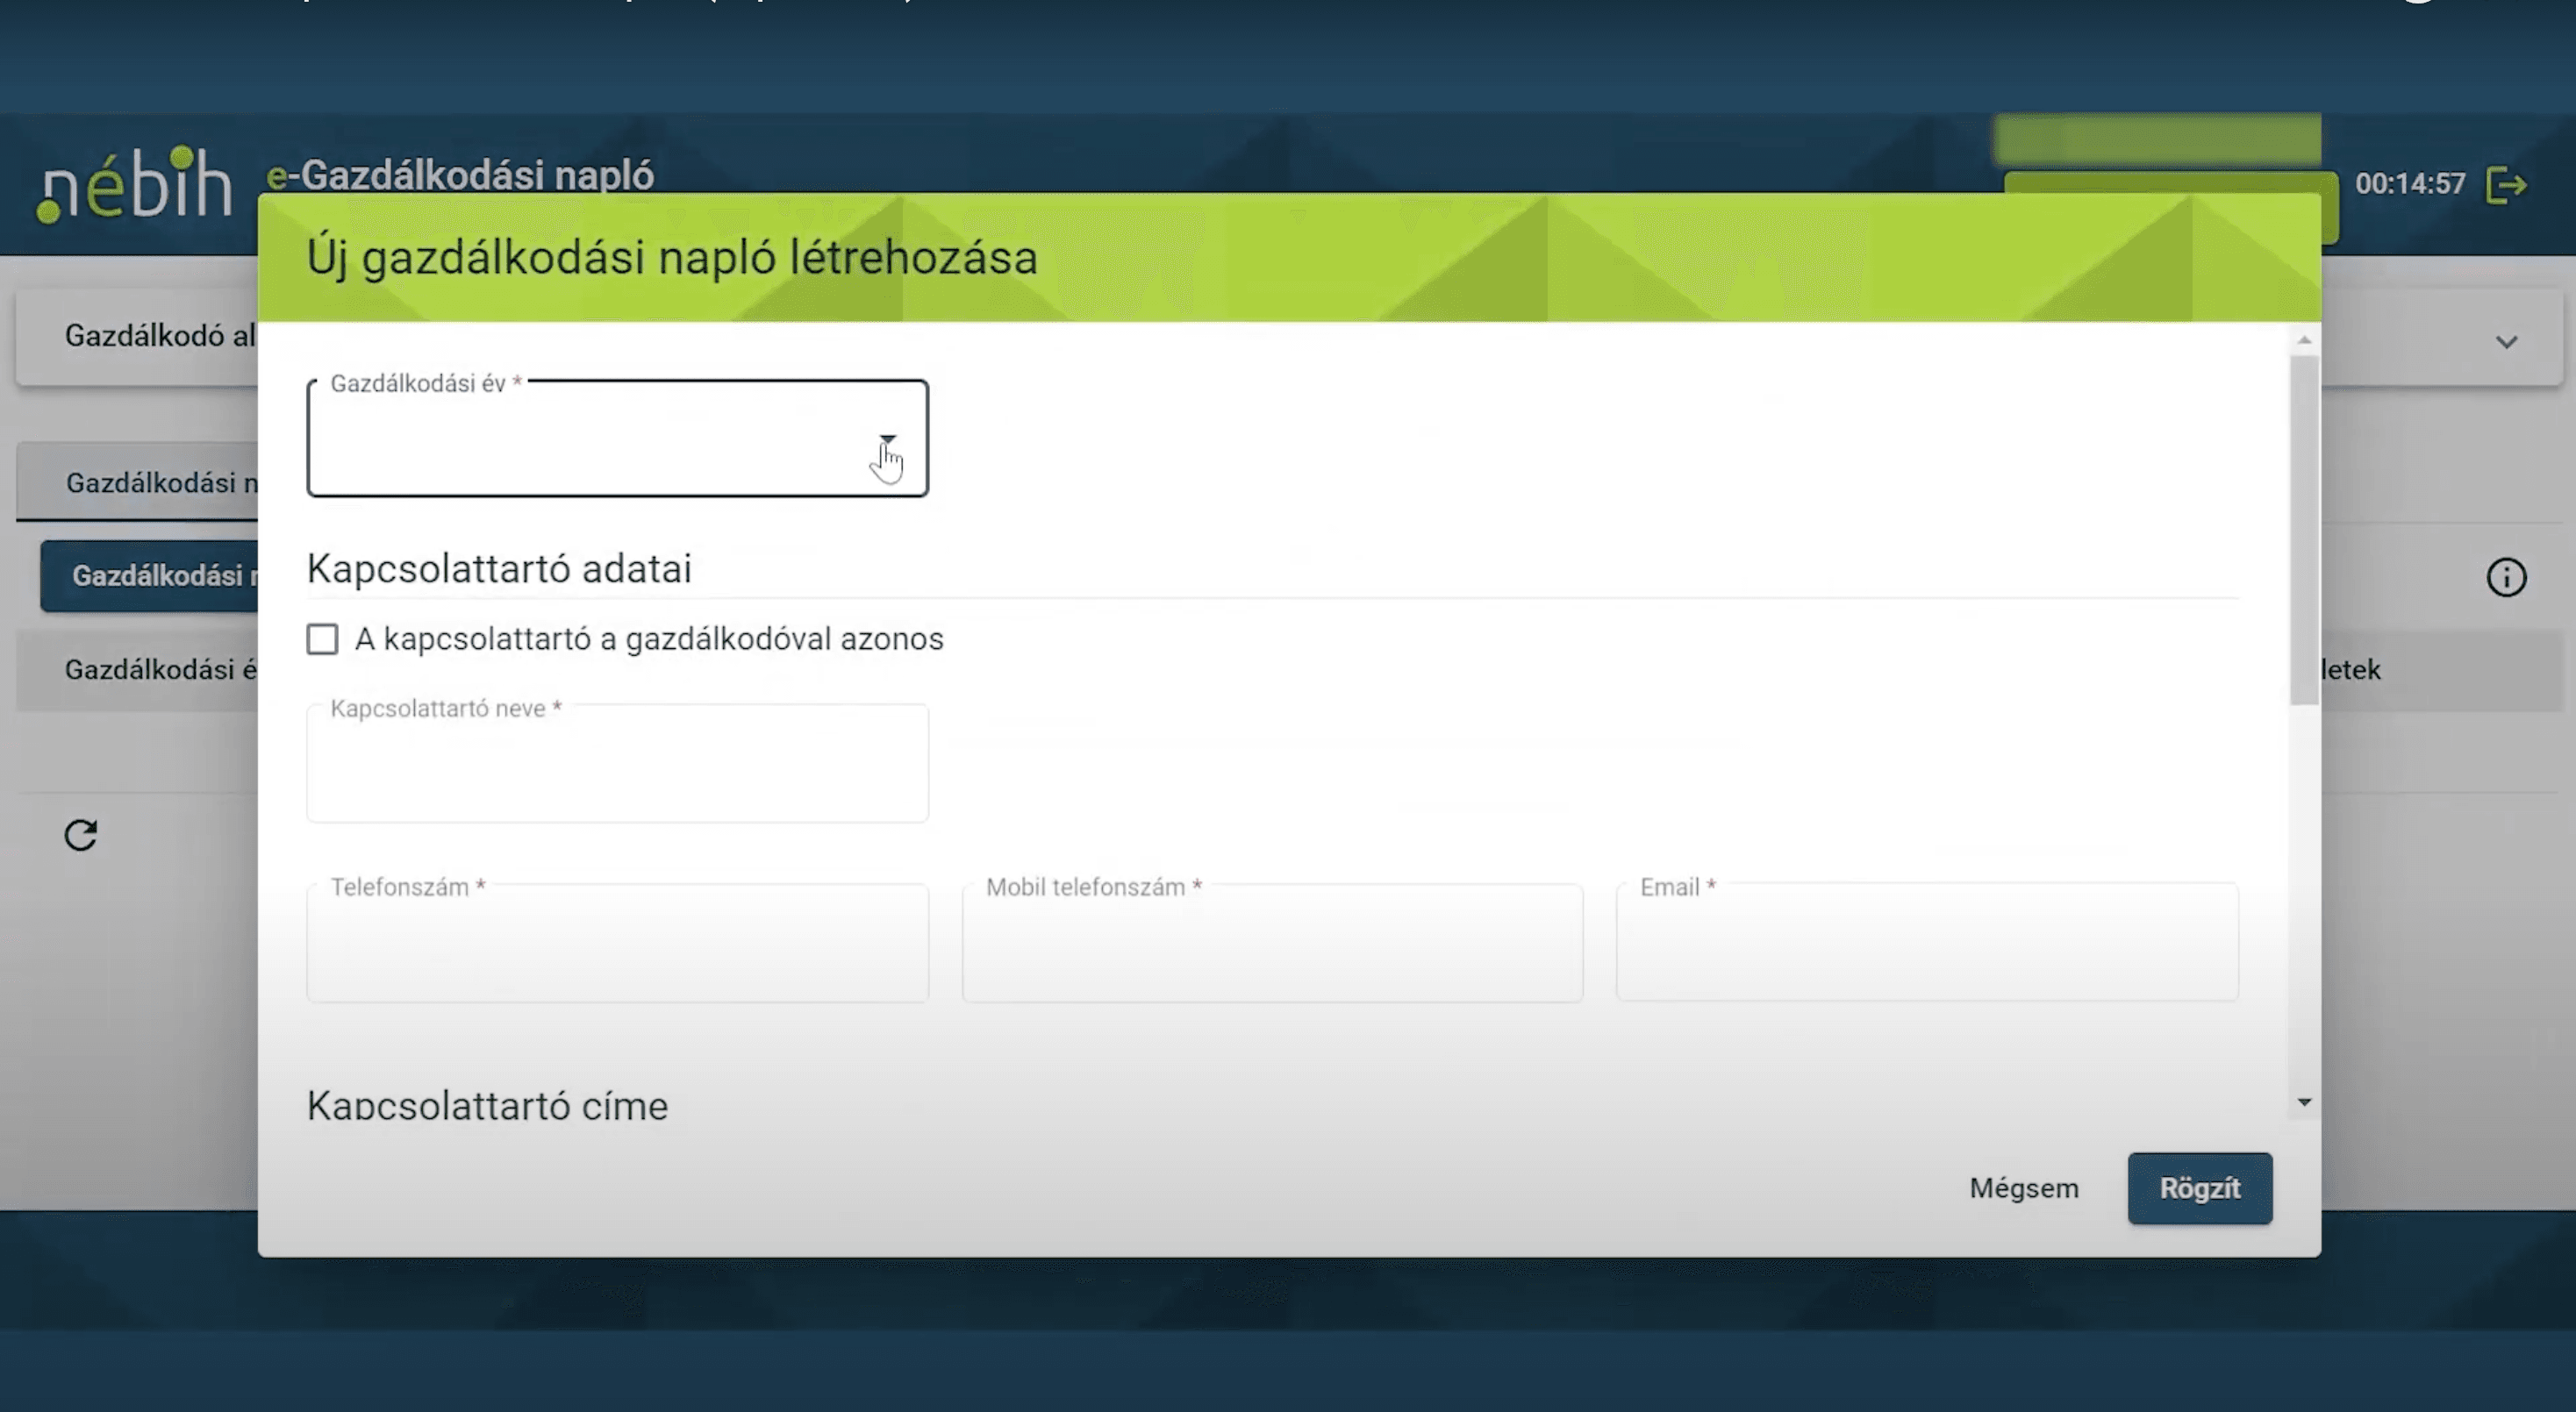Click the nébih logo
Viewport: 2576px width, 1412px height.
pos(134,185)
